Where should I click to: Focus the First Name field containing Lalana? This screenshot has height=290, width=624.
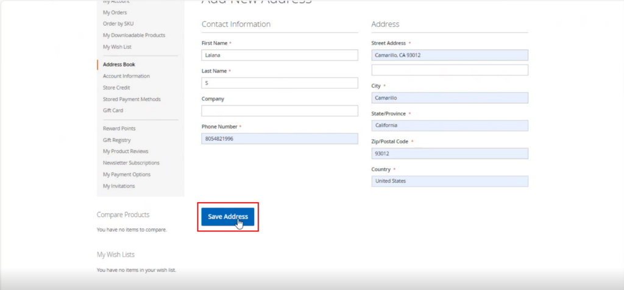point(279,55)
